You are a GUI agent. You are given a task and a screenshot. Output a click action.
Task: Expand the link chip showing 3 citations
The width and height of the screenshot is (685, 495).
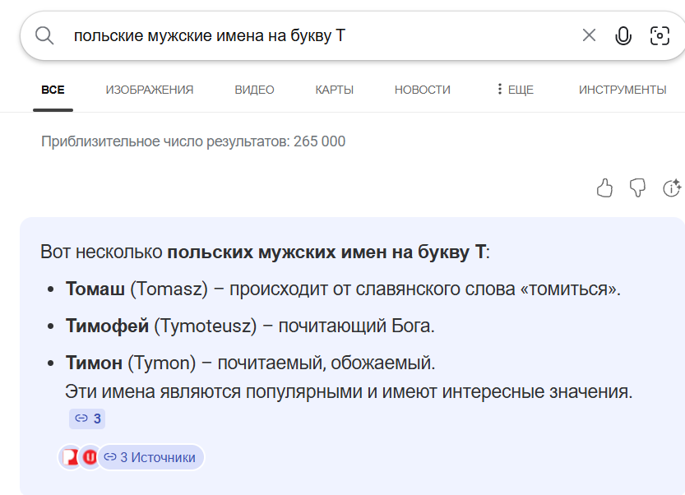click(86, 419)
